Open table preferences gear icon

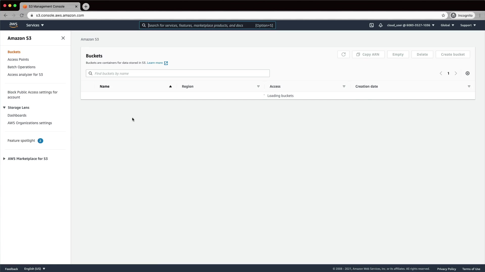point(468,73)
